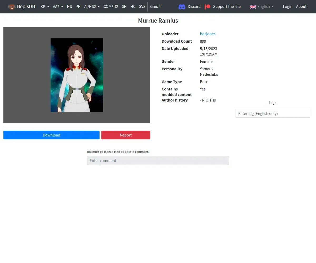Select Gender value Female
The image size is (316, 263).
[206, 62]
